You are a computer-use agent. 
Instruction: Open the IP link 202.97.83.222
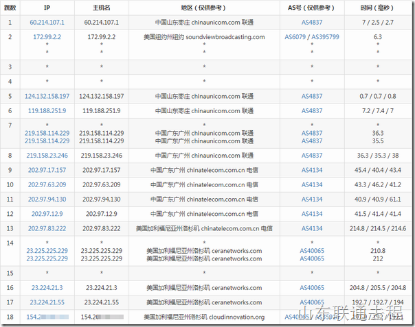[x=47, y=228]
